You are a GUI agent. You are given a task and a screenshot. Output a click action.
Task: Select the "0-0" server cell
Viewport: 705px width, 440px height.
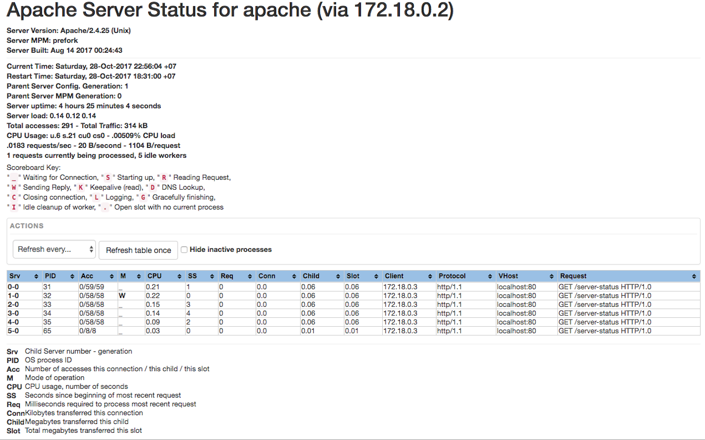24,287
